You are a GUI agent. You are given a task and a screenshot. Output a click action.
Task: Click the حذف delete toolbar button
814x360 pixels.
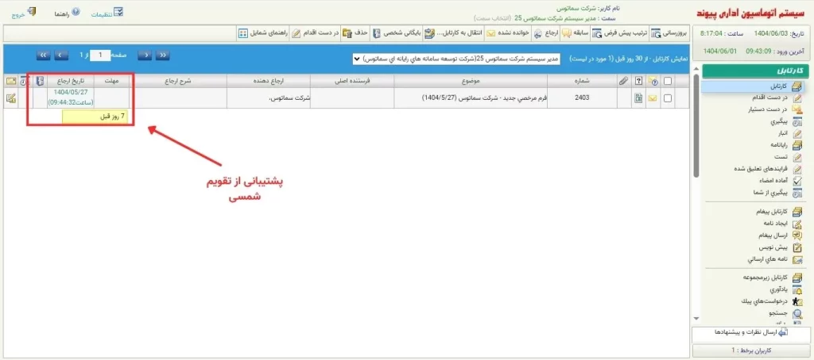pos(355,33)
